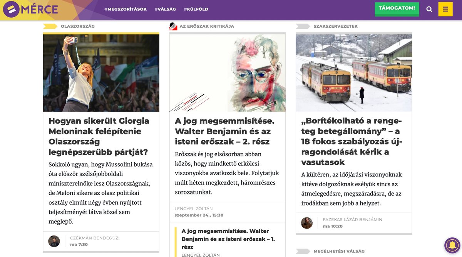
Task: Open the Walter Benjamin 2. rész headline
Action: coord(225,131)
